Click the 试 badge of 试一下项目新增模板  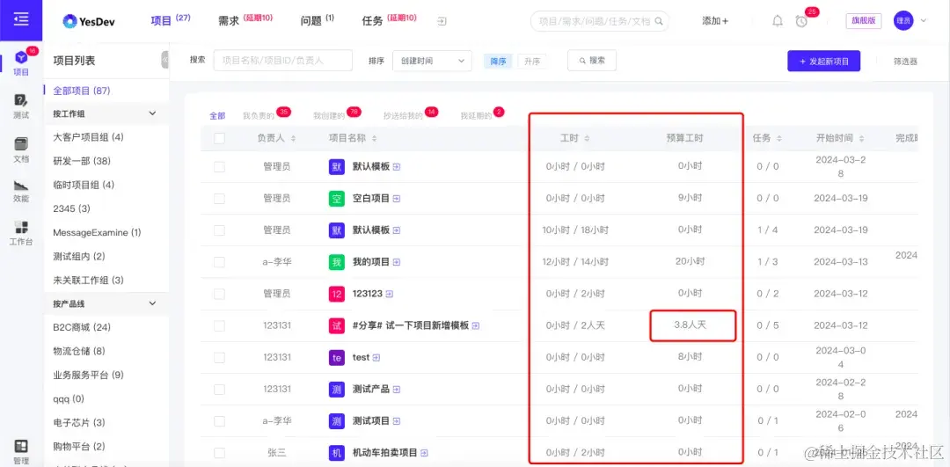(x=337, y=325)
